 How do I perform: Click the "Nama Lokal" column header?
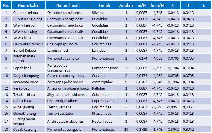(x=28, y=5)
